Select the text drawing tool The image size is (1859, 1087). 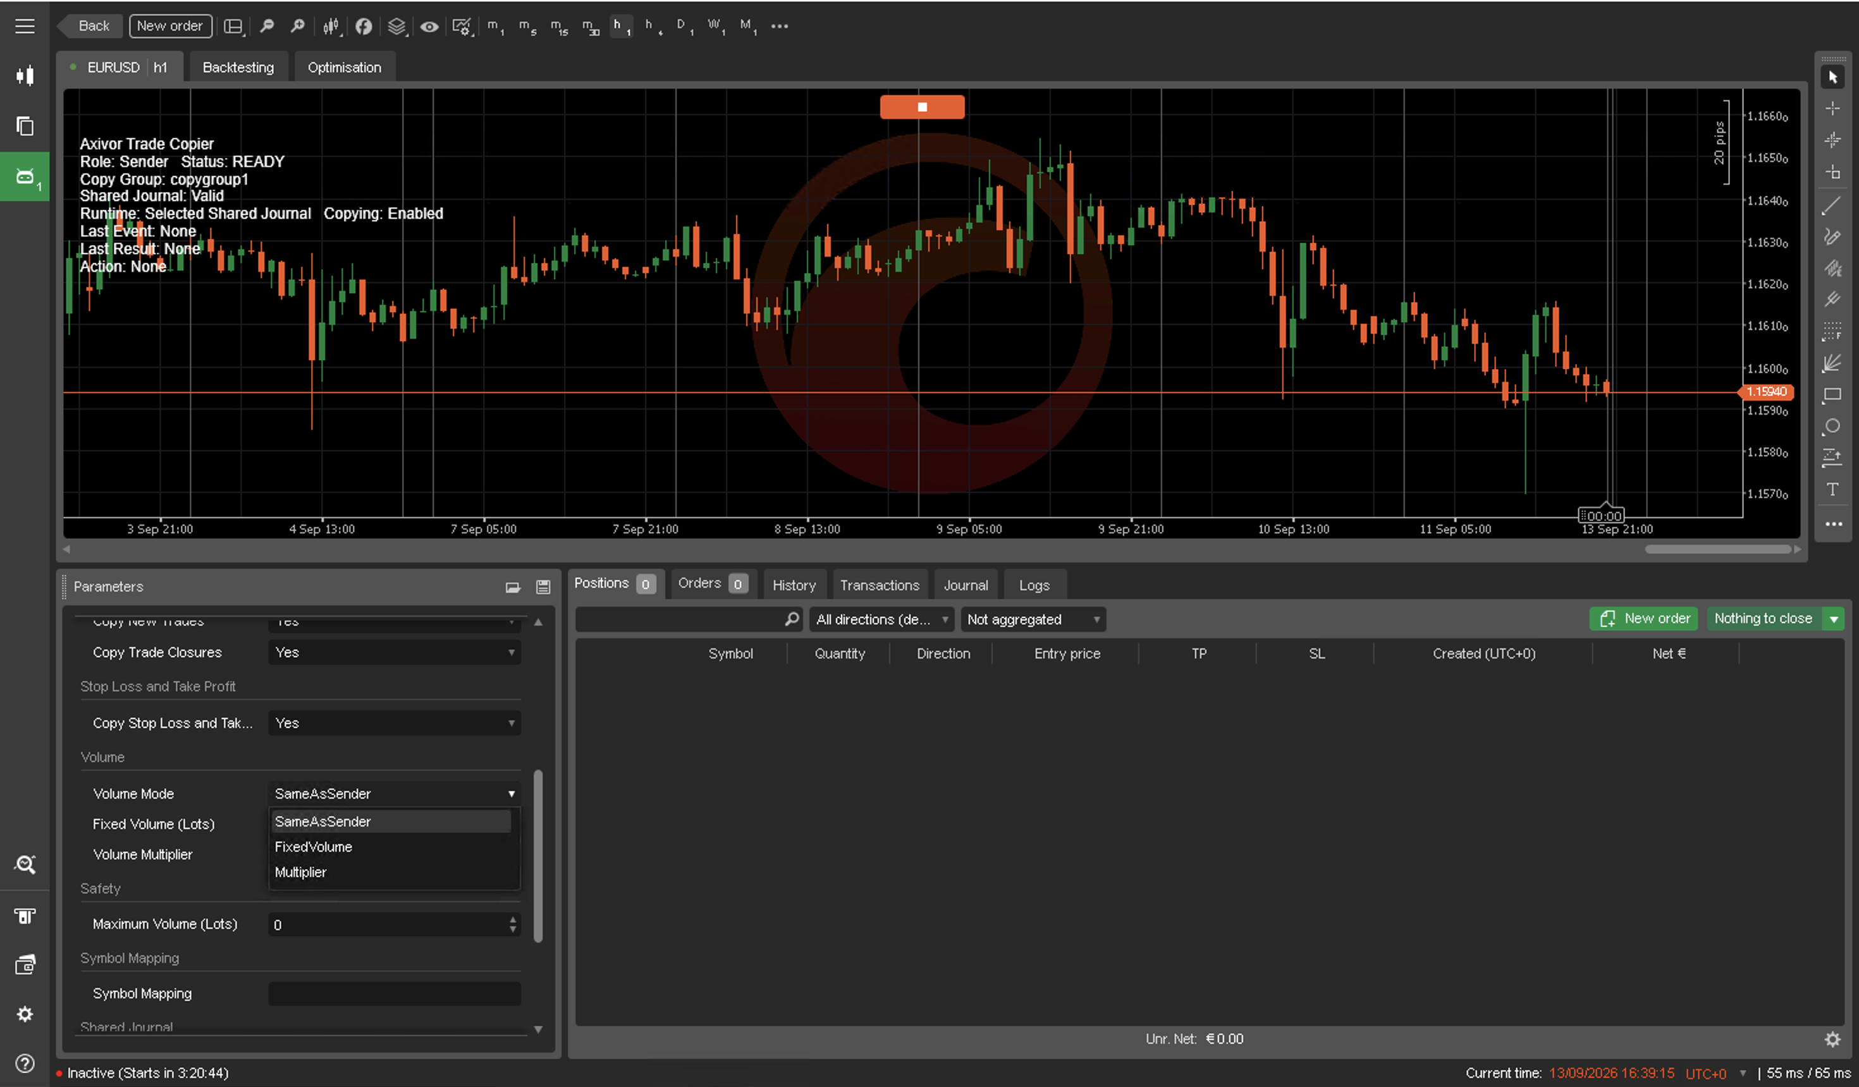click(x=1832, y=490)
